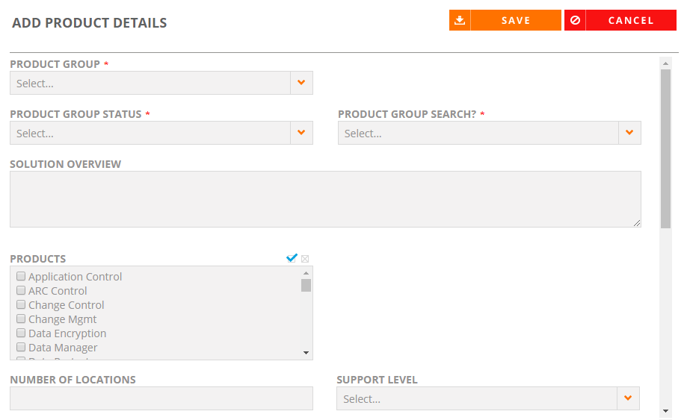Expand the Product Group Search dropdown
The width and height of the screenshot is (687, 420).
pos(490,133)
